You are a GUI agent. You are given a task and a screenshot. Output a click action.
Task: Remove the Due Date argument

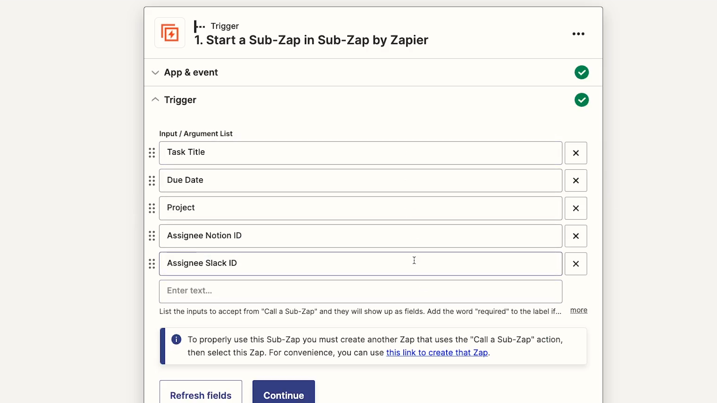click(575, 181)
